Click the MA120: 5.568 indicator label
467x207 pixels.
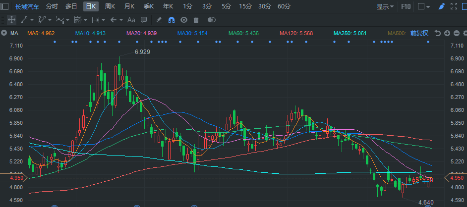point(296,33)
